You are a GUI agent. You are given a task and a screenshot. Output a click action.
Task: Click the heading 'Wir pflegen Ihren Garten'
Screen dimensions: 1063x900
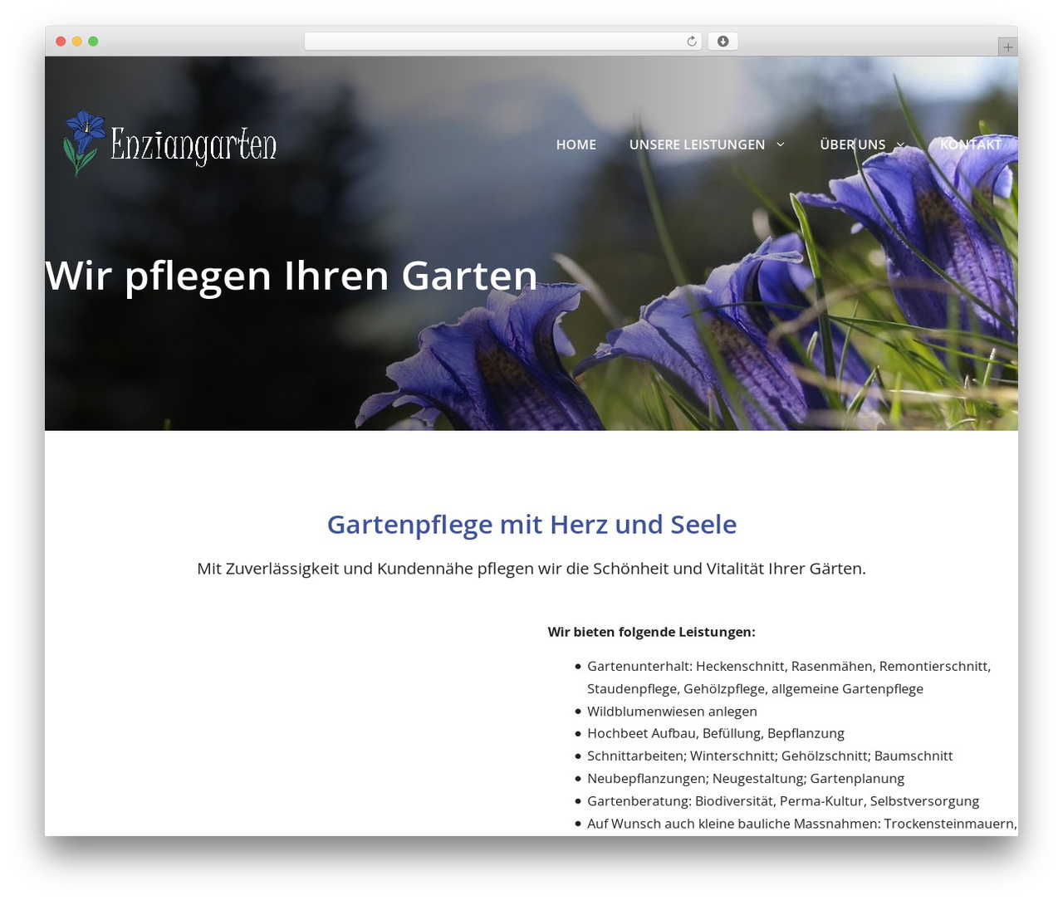coord(291,276)
